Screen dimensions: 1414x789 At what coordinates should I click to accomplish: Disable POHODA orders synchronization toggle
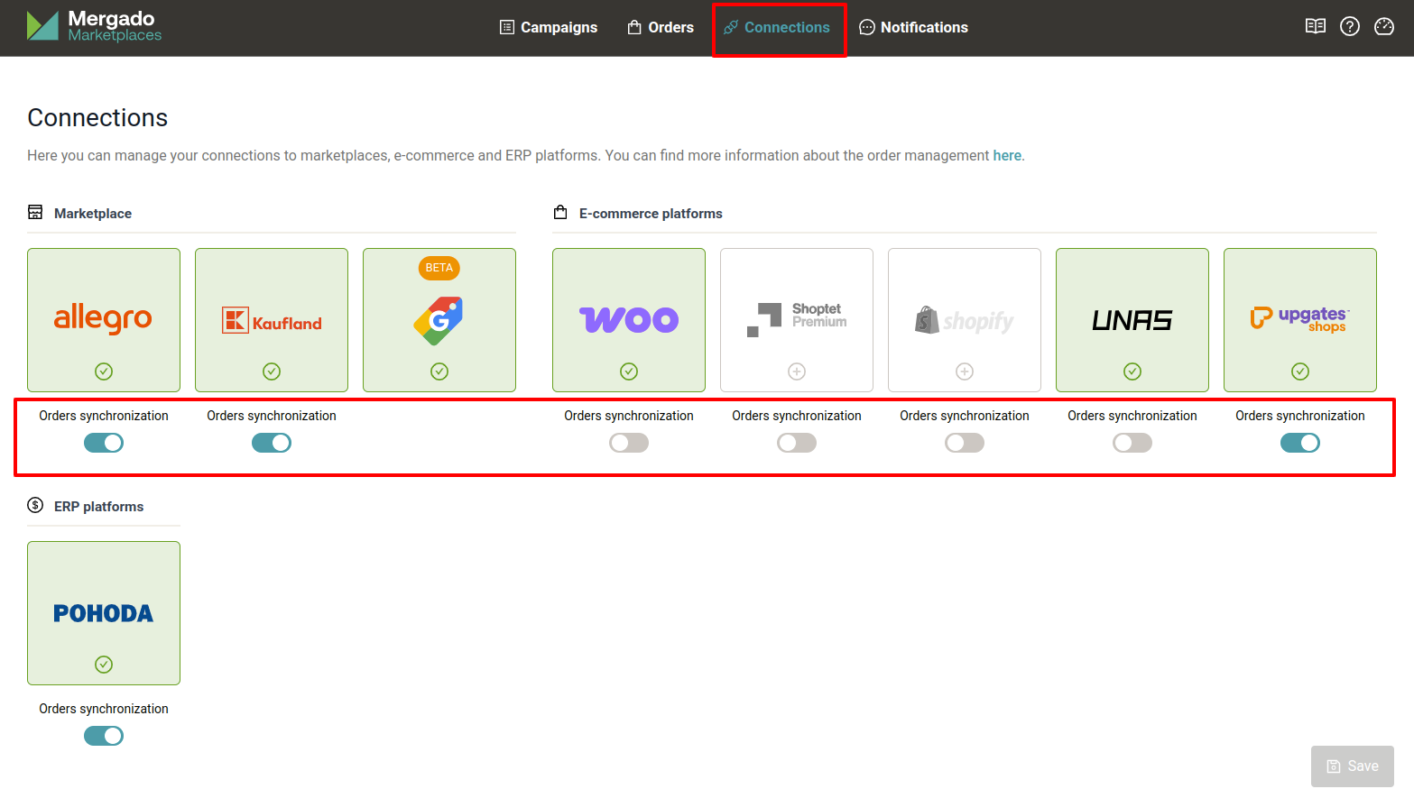[104, 736]
